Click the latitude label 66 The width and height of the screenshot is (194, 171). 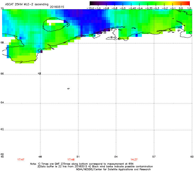click(2, 73)
